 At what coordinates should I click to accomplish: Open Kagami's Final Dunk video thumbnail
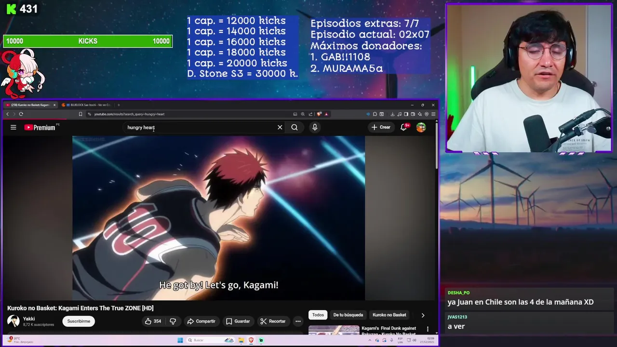click(334, 330)
